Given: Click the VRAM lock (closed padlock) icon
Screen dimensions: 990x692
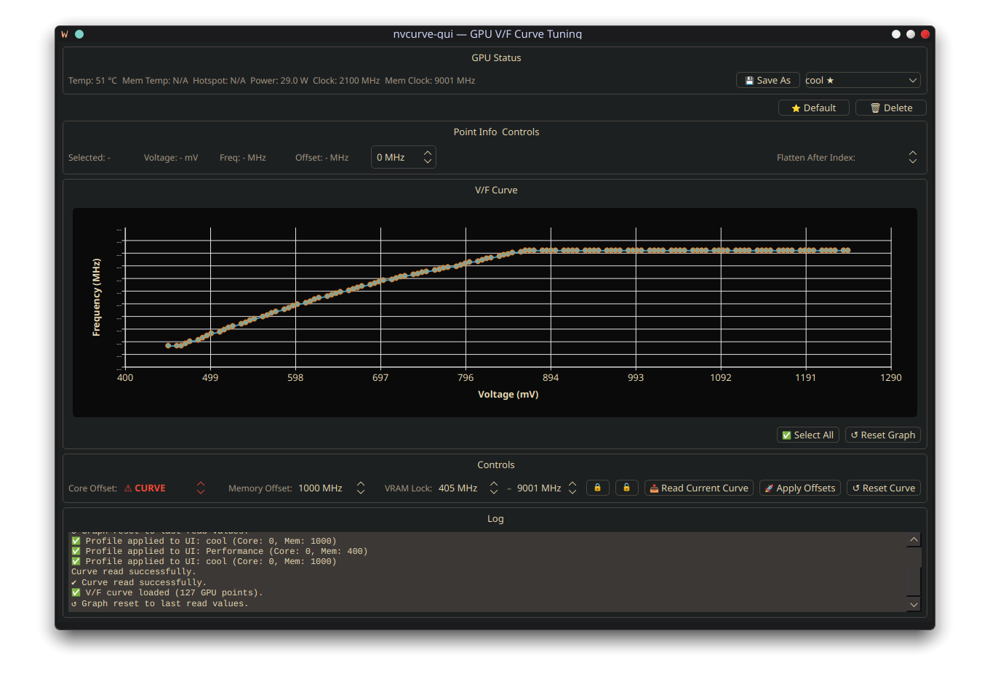Looking at the screenshot, I should 597,488.
